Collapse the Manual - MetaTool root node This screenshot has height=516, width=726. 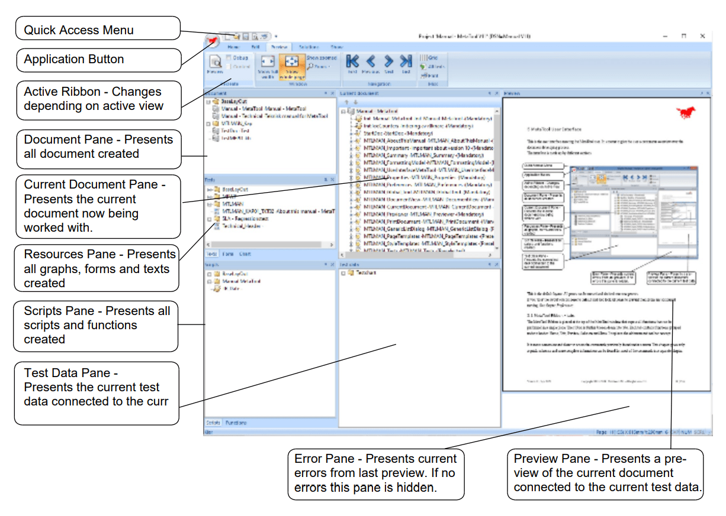pyautogui.click(x=343, y=111)
